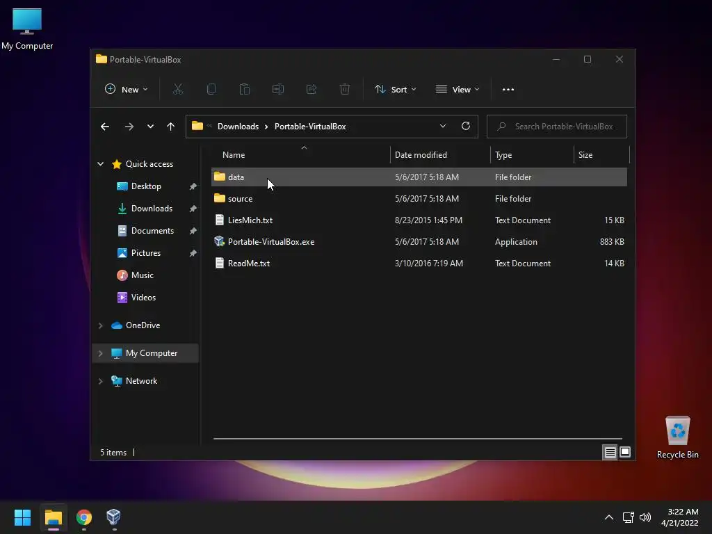
Task: Click the Delete trash icon
Action: (x=345, y=89)
